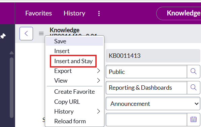
Task: Choose Create Favorite menu entry
Action: [74, 92]
